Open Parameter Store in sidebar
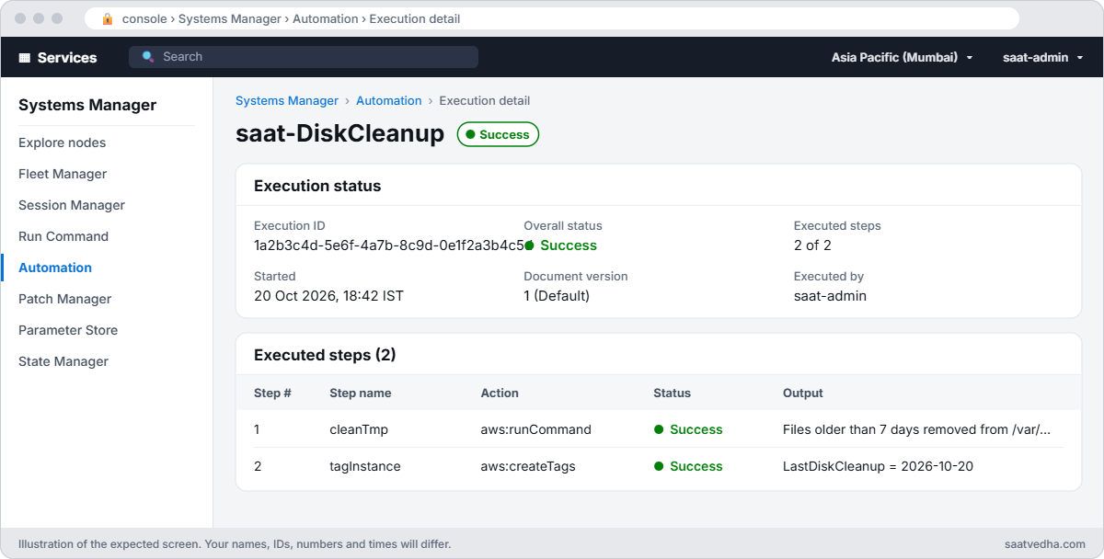Screen dimensions: 1104x559 (68, 330)
